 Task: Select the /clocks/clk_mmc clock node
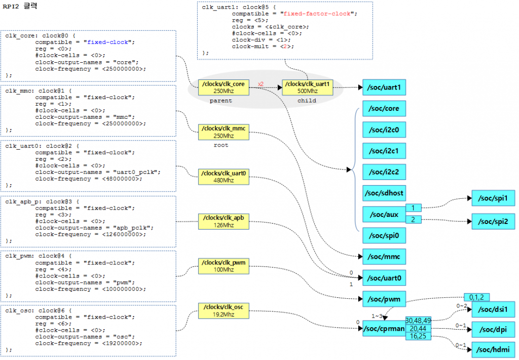coord(224,132)
